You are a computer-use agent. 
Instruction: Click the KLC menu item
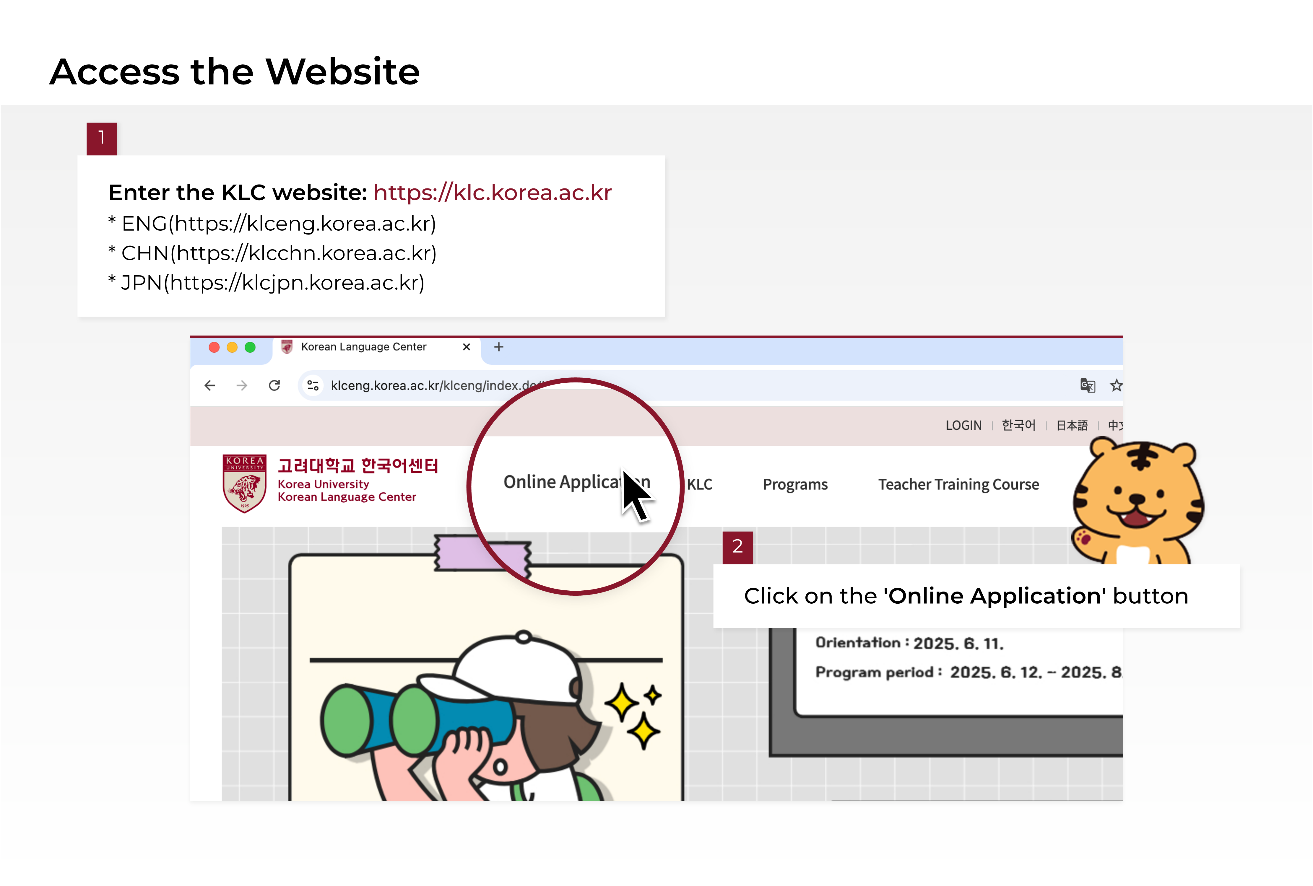[x=699, y=485]
